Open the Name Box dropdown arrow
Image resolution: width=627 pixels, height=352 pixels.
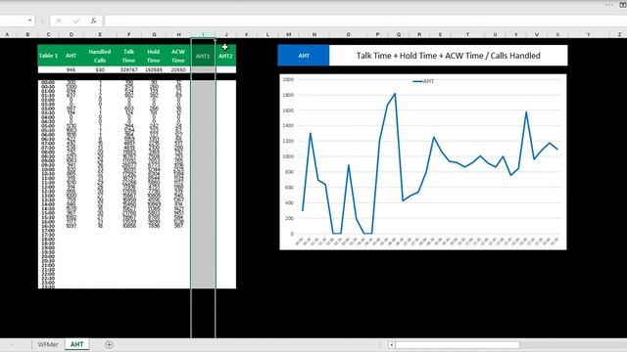click(30, 21)
